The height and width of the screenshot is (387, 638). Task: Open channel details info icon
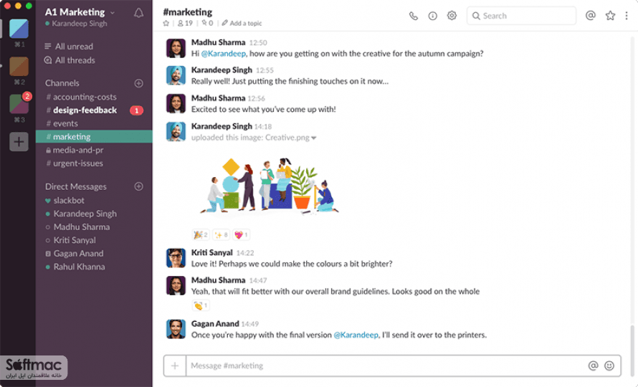[x=432, y=16]
